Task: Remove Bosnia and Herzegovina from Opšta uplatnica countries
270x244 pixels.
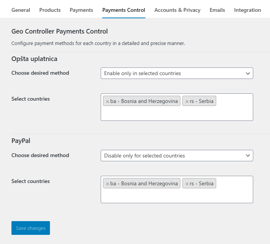Action: [108, 101]
